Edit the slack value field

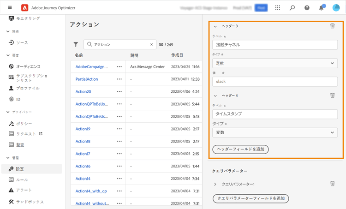pos(275,82)
